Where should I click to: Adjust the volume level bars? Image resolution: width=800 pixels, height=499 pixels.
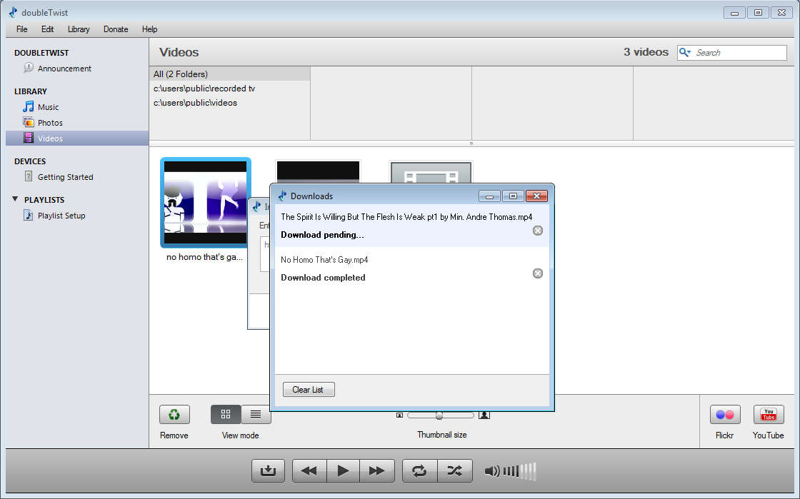coord(519,471)
